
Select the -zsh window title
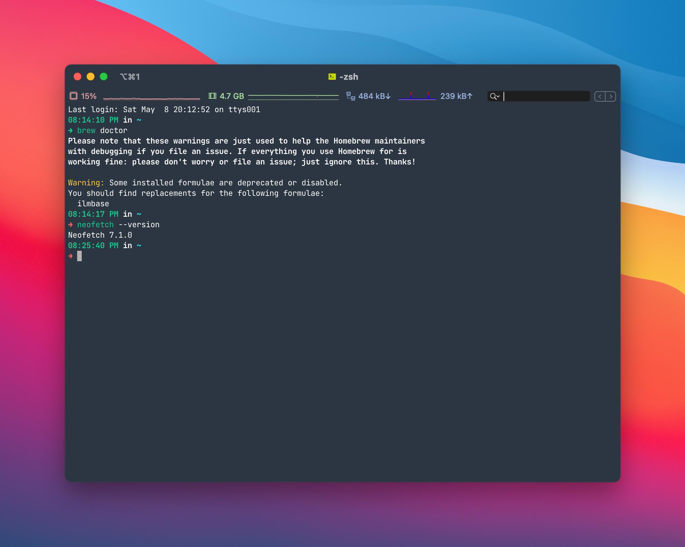click(x=349, y=77)
